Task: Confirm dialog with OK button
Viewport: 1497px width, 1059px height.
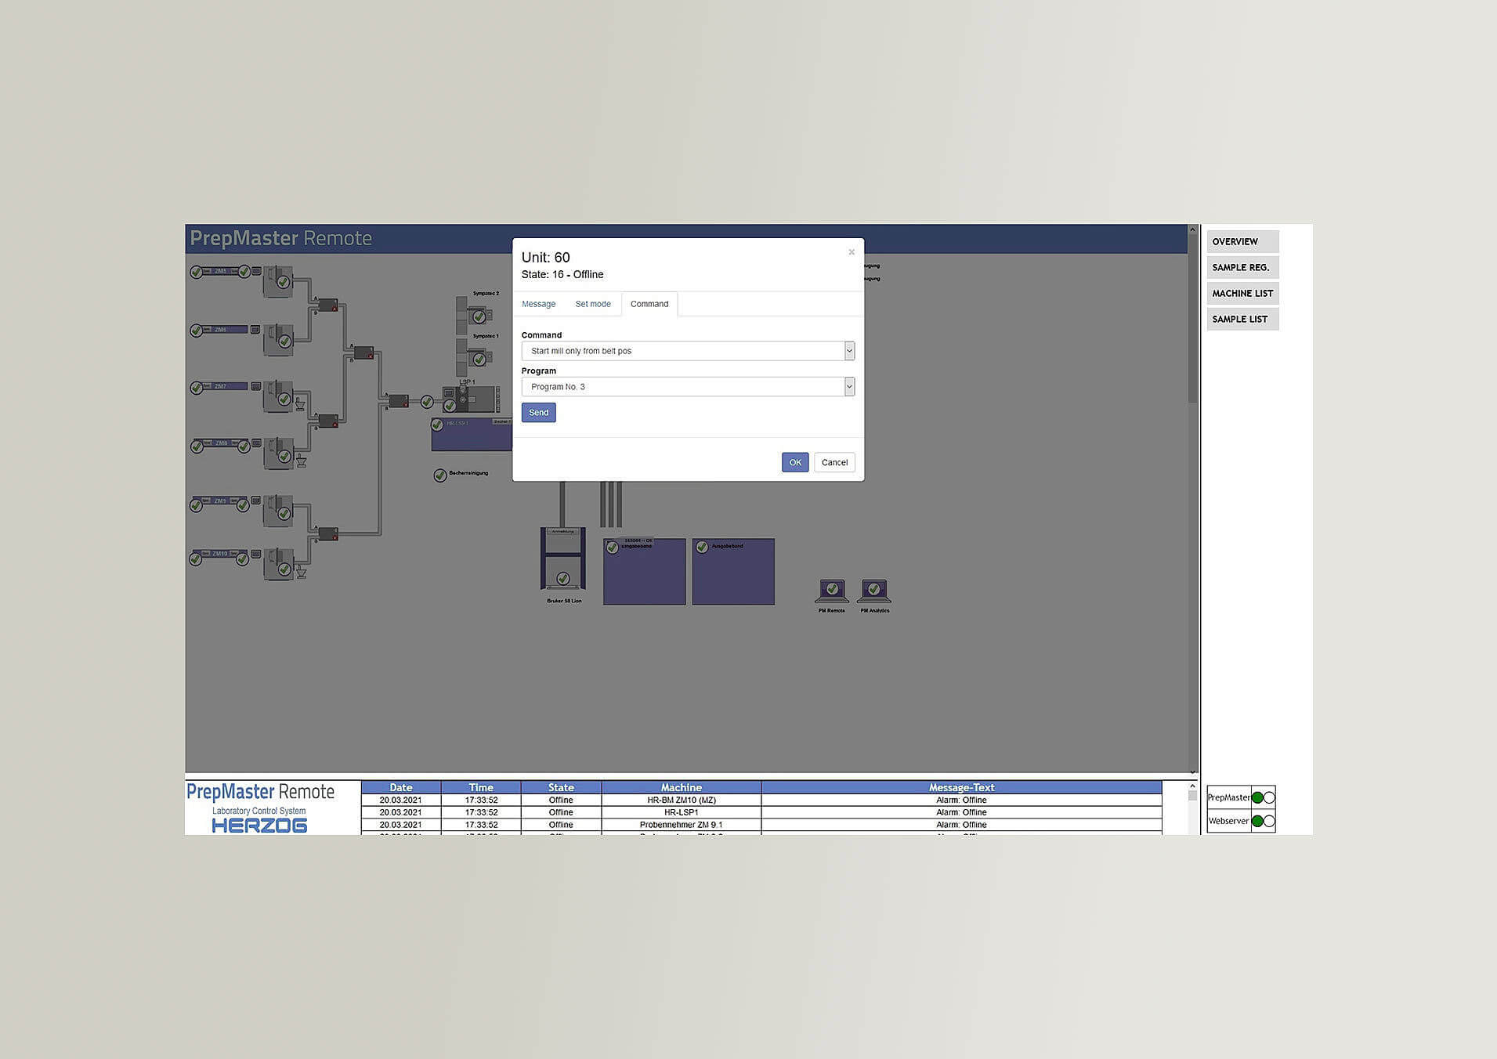Action: (x=795, y=462)
